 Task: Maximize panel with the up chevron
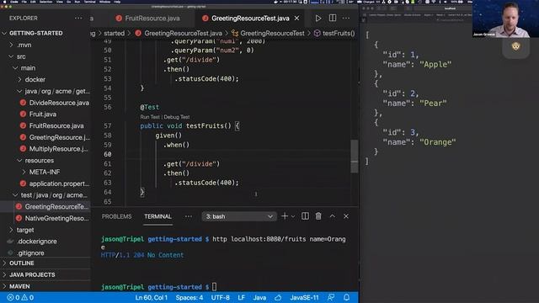click(332, 216)
